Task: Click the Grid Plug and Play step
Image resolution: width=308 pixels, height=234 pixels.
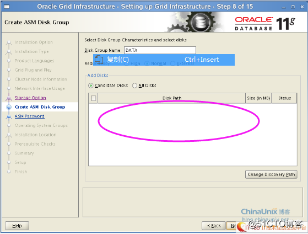Action: point(33,70)
